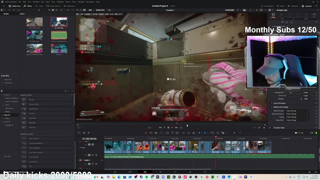
Task: Adjust the volume slider near the speaker icon
Action: (x=302, y=133)
